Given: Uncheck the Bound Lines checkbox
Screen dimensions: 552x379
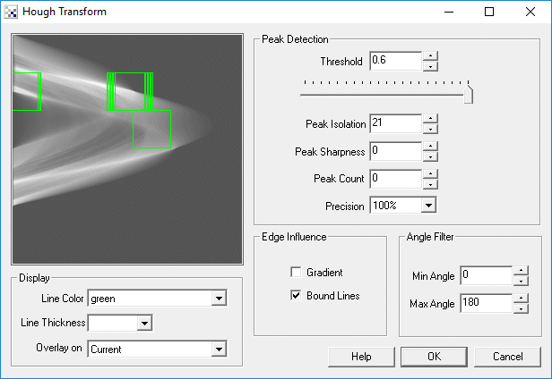Looking at the screenshot, I should tap(296, 296).
